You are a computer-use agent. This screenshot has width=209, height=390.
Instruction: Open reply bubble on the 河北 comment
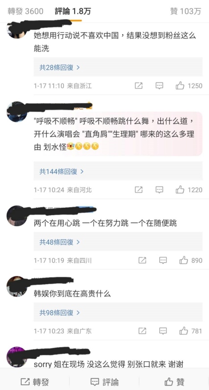tap(159, 190)
